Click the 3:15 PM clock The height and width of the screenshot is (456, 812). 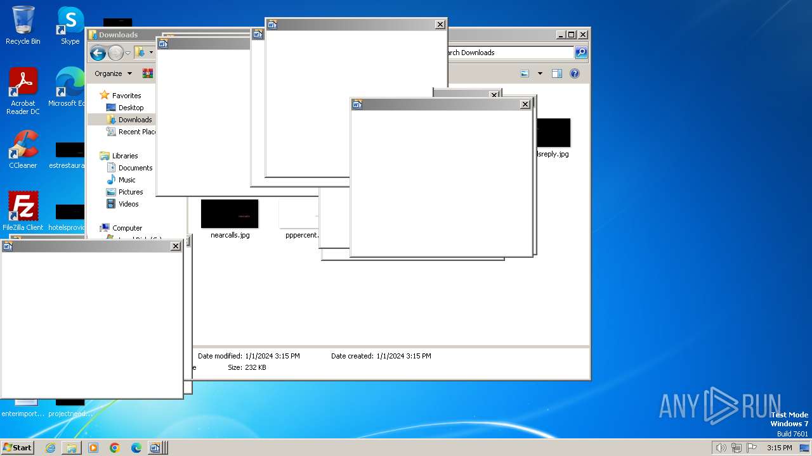click(x=779, y=448)
